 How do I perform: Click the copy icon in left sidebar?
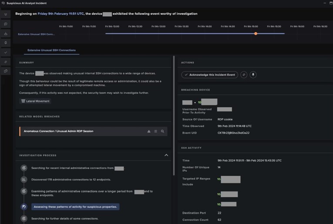(x=6, y=71)
